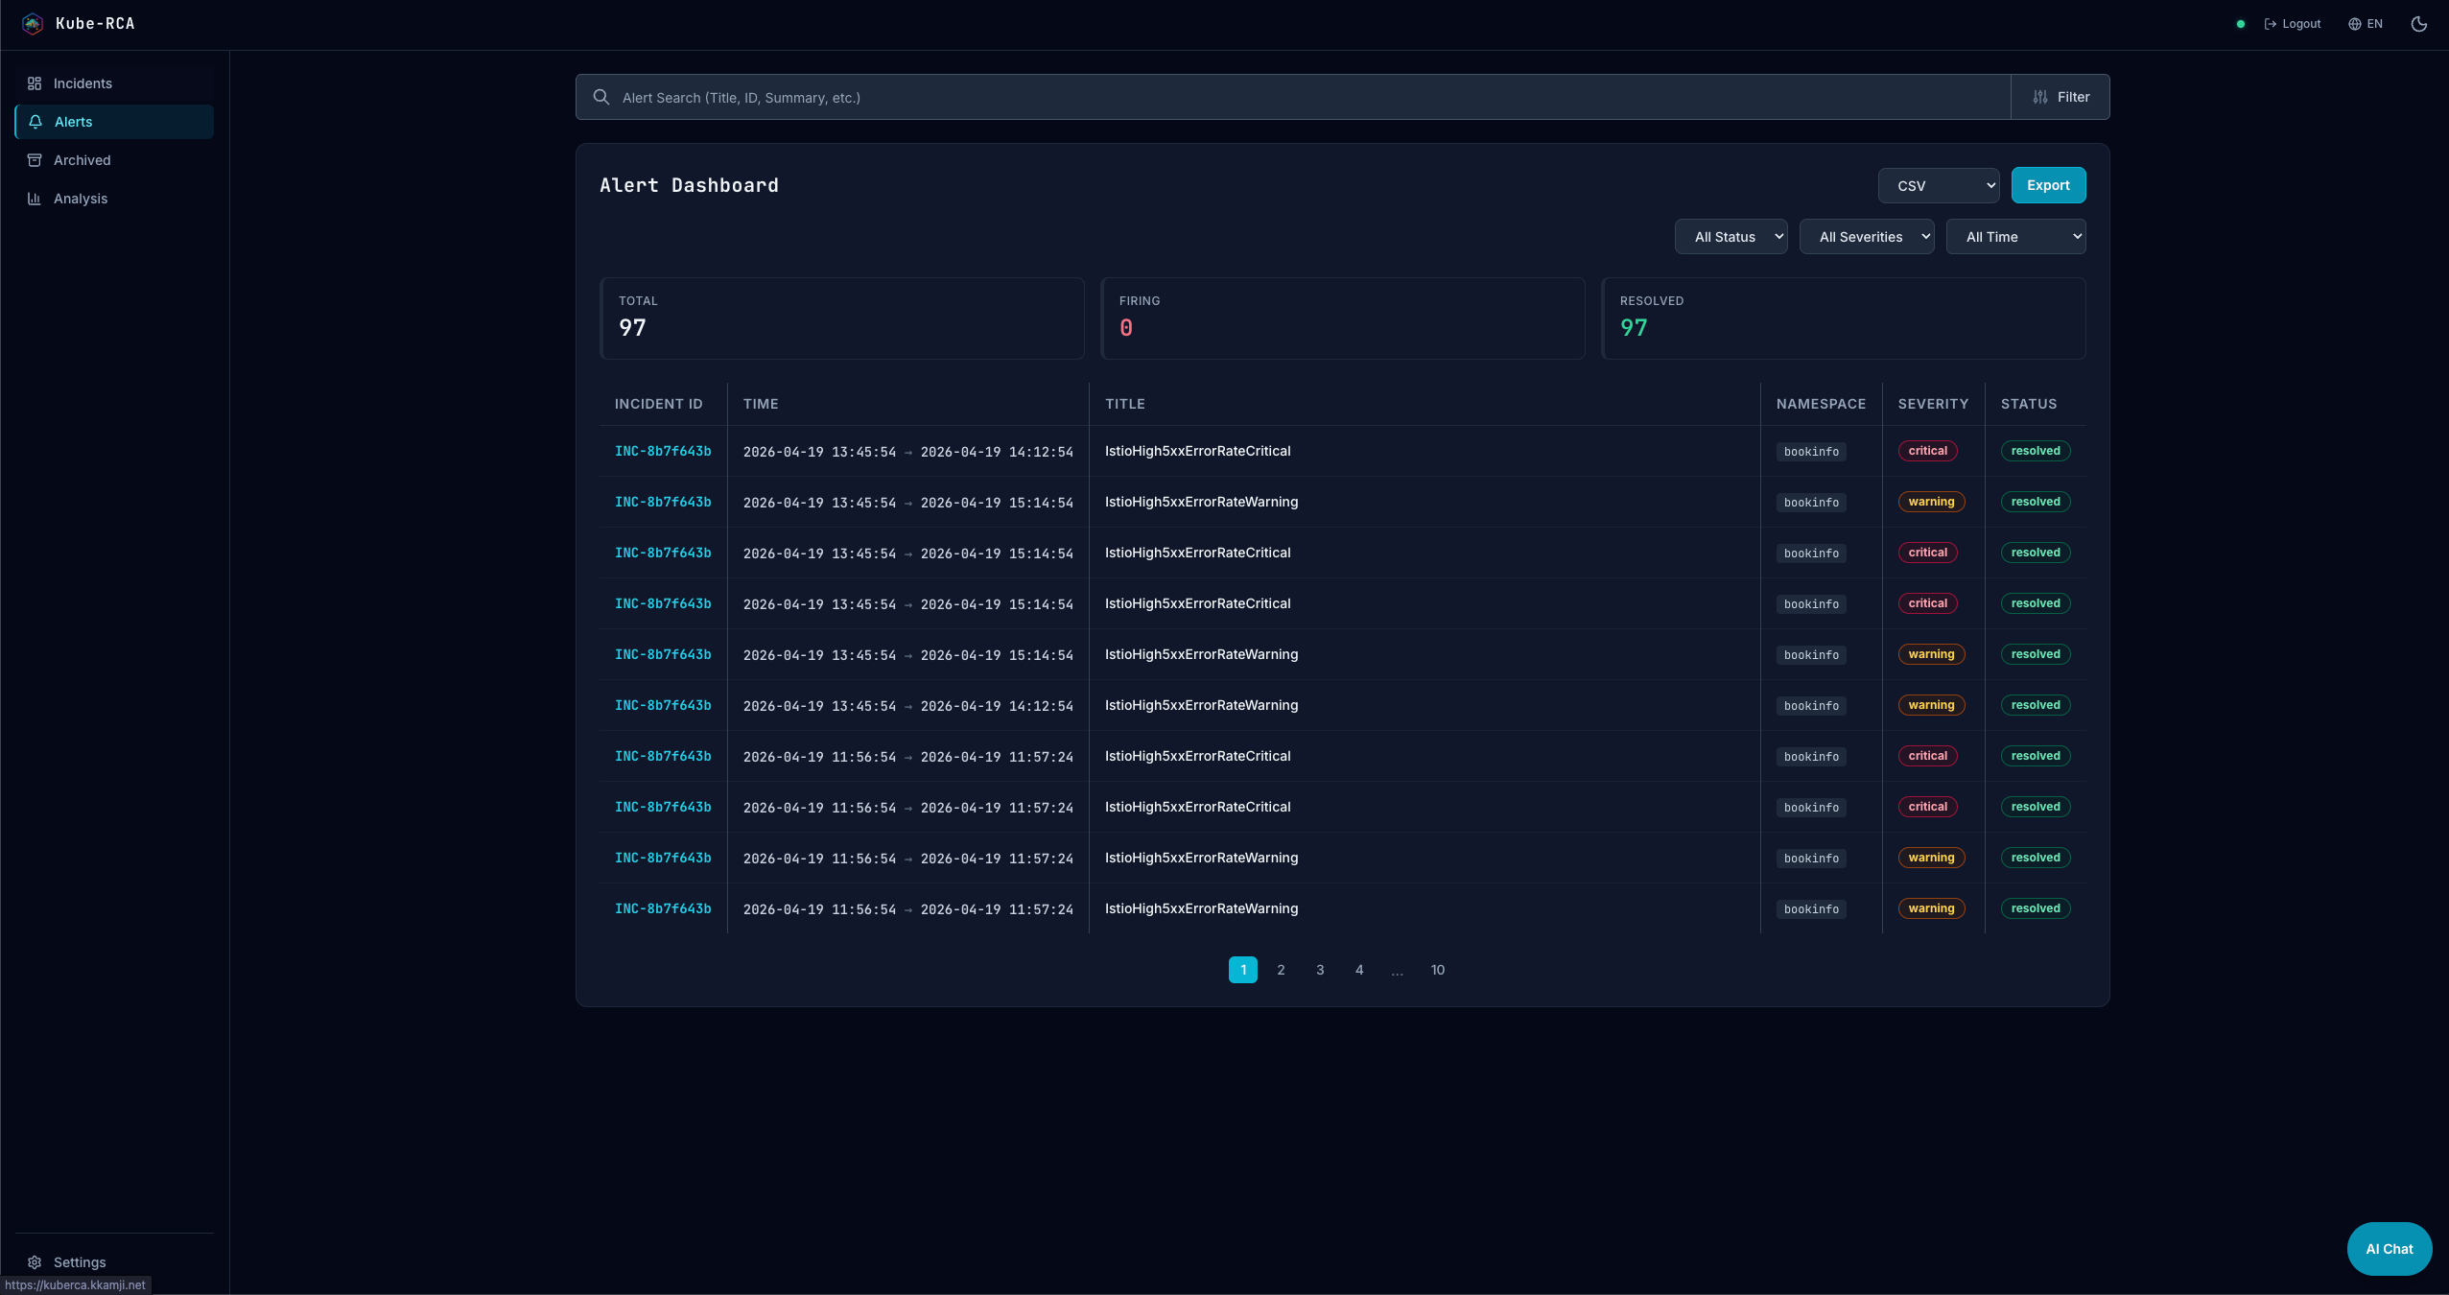Toggle dark mode moon icon
This screenshot has height=1295, width=2449.
2419,24
